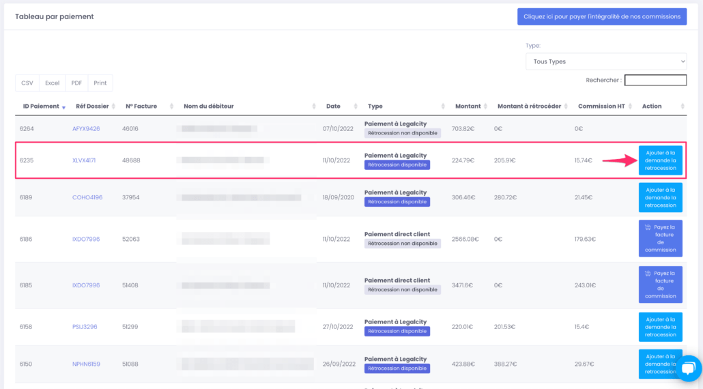This screenshot has width=703, height=389.
Task: Sort by ID Paiement column arrow
Action: pyautogui.click(x=63, y=107)
